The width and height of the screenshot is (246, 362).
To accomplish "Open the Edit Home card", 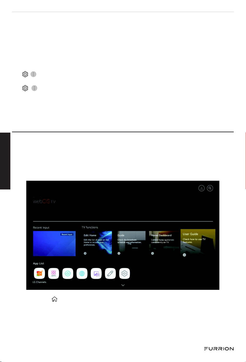I will [97, 244].
